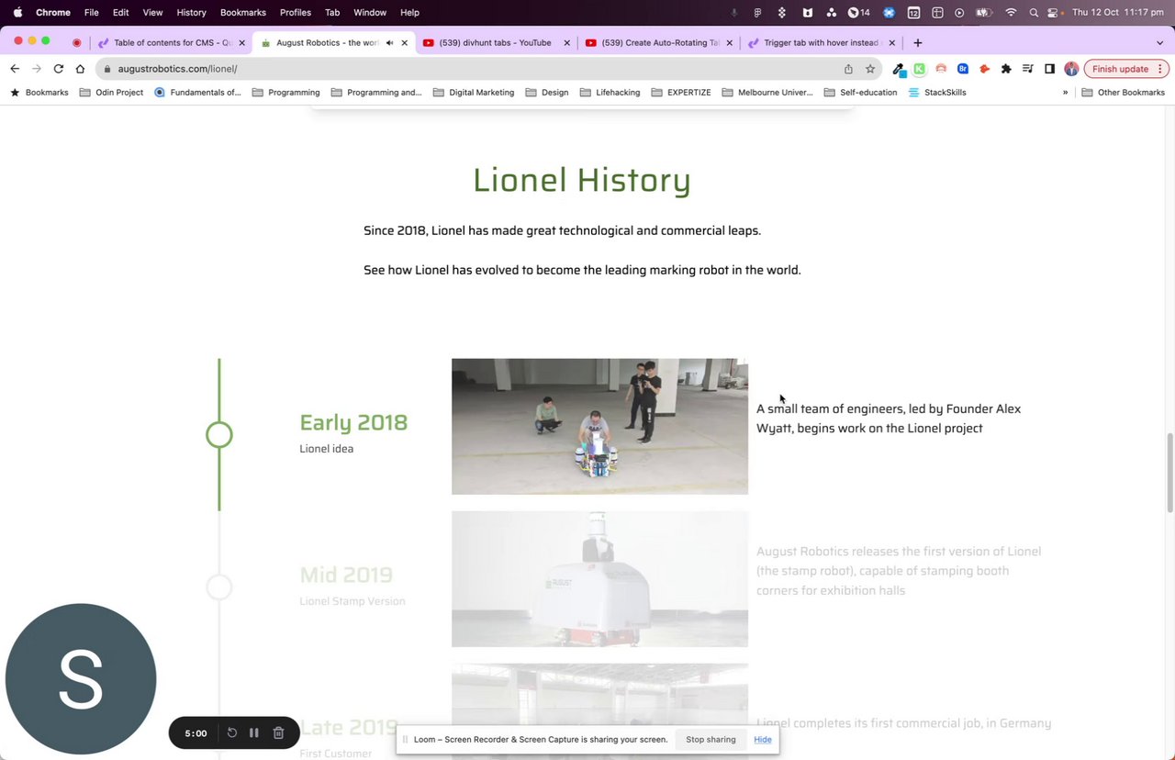This screenshot has width=1175, height=760.
Task: Select the Mid 2019 timeline marker circle
Action: tap(219, 587)
